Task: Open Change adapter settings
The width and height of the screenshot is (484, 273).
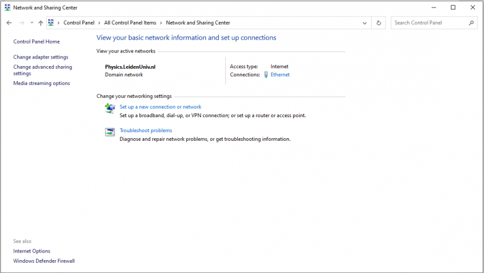Action: point(41,57)
